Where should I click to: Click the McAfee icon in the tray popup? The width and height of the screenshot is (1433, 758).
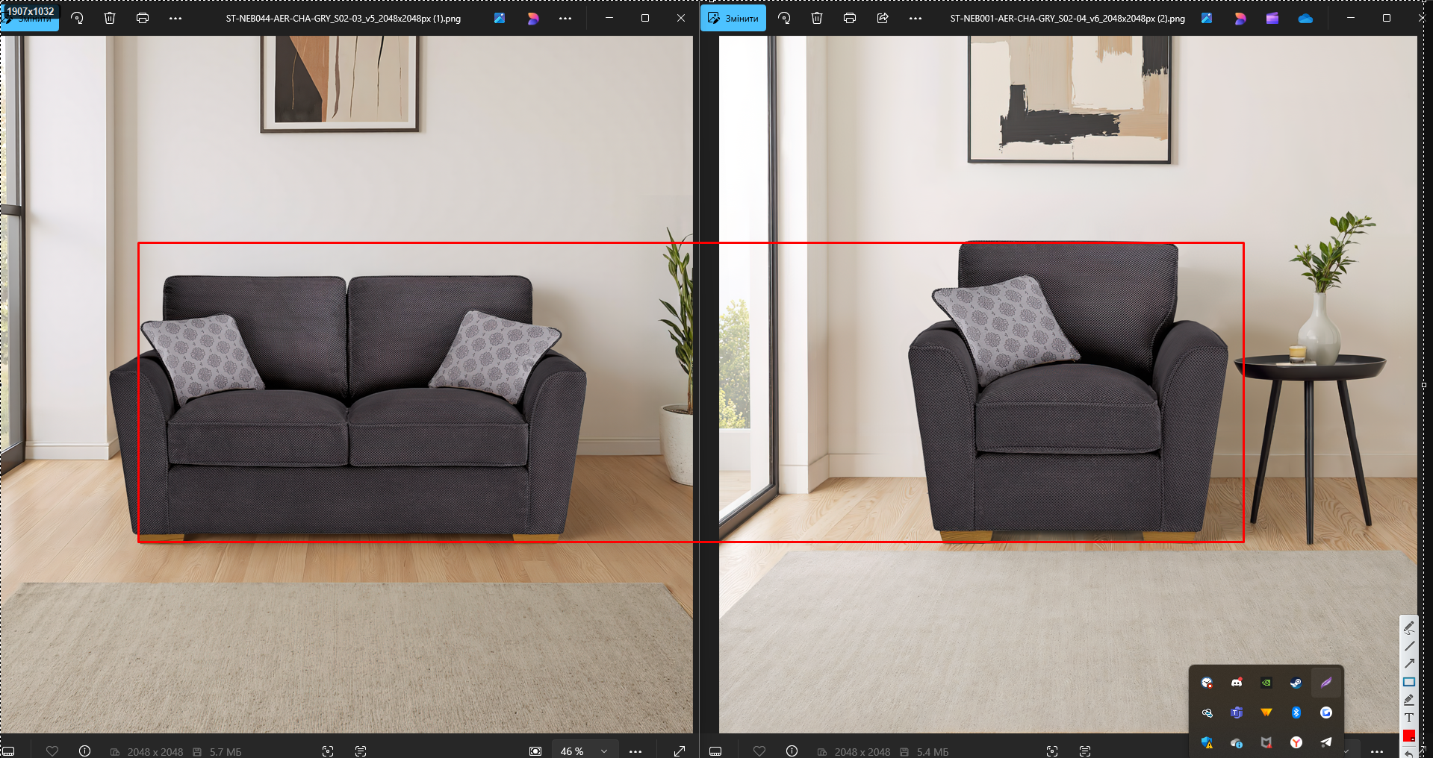pyautogui.click(x=1266, y=742)
